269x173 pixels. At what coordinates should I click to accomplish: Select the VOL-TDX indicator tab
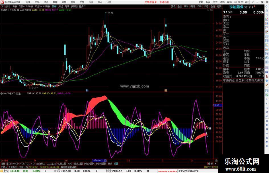[x=25, y=164]
